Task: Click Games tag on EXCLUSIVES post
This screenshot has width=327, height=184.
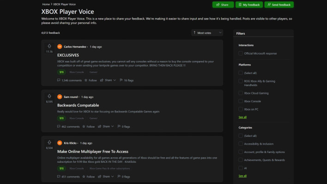Action: pyautogui.click(x=93, y=72)
